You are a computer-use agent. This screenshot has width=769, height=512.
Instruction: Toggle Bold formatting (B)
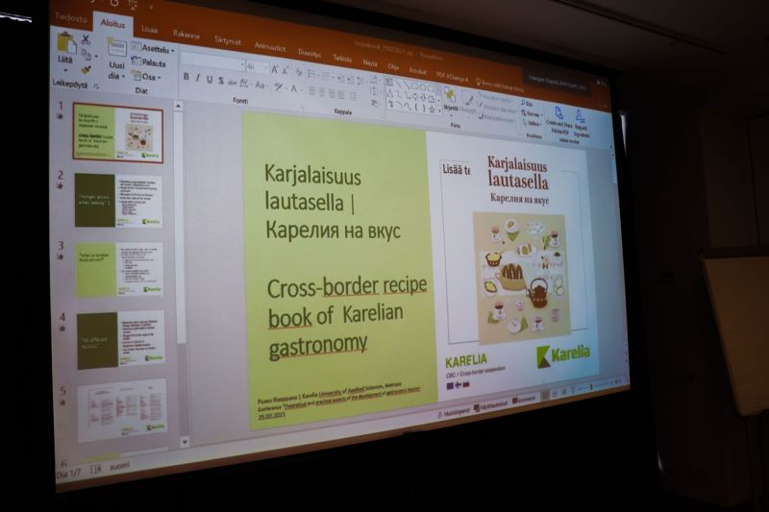[186, 77]
